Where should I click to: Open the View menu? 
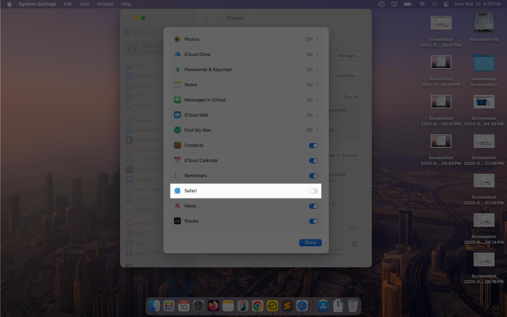(x=84, y=4)
